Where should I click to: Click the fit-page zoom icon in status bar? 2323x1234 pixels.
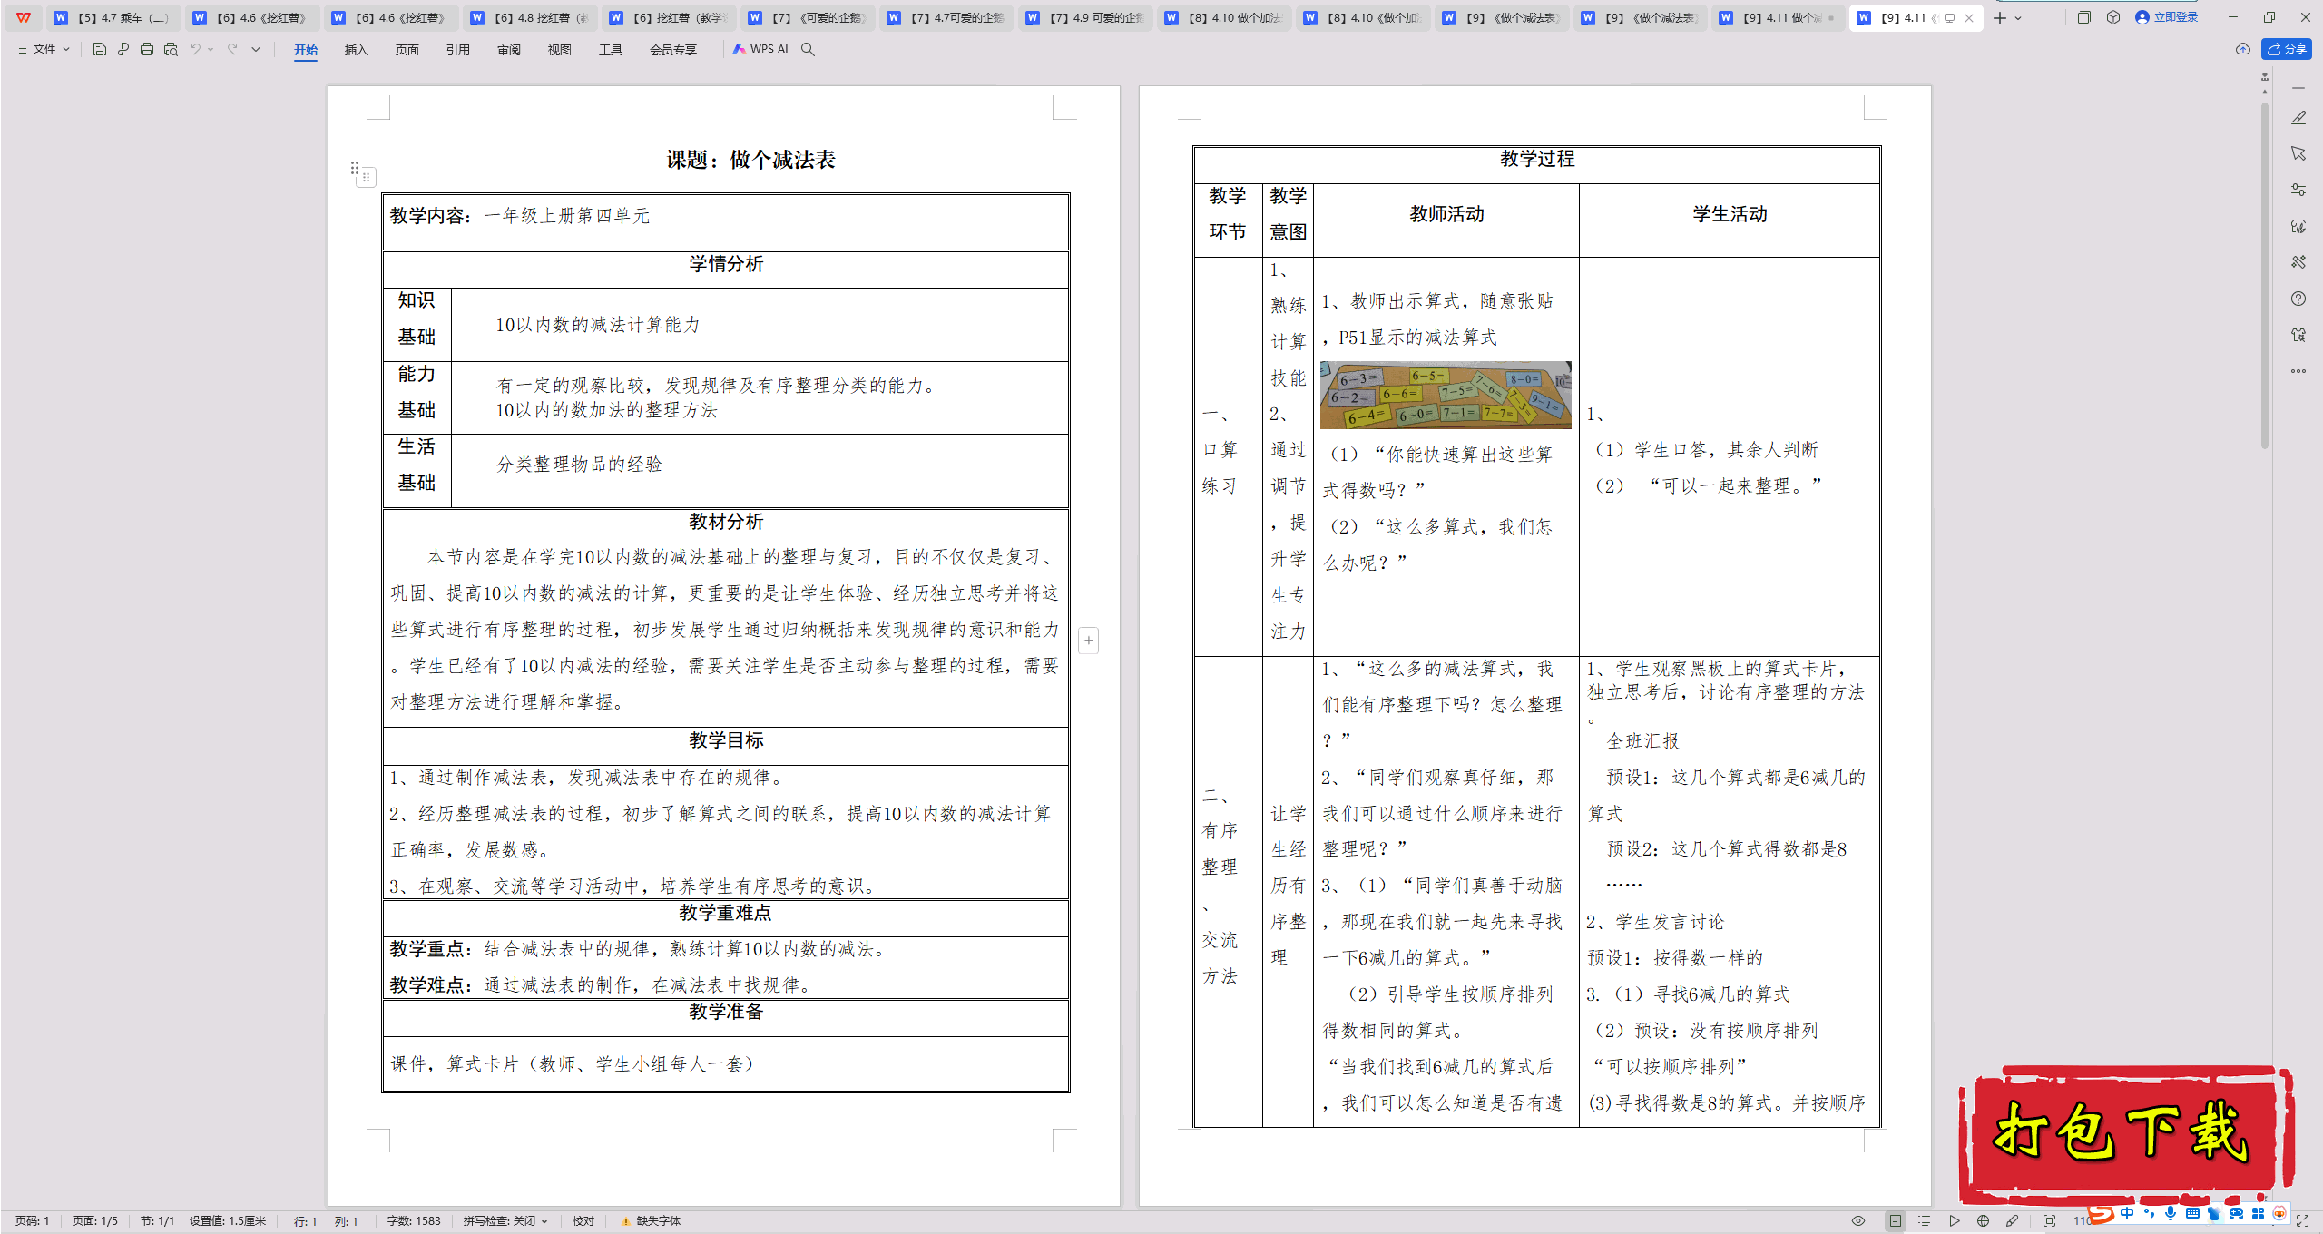point(2049,1221)
